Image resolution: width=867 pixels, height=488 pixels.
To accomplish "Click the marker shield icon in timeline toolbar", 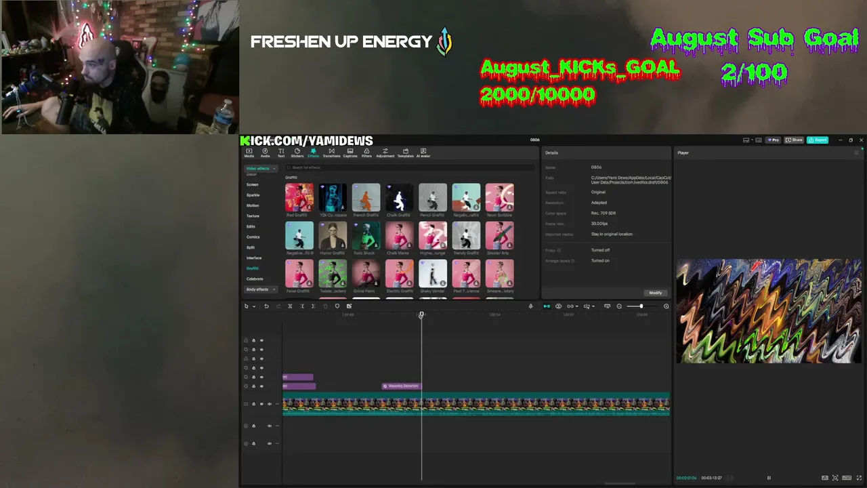I will 337,306.
